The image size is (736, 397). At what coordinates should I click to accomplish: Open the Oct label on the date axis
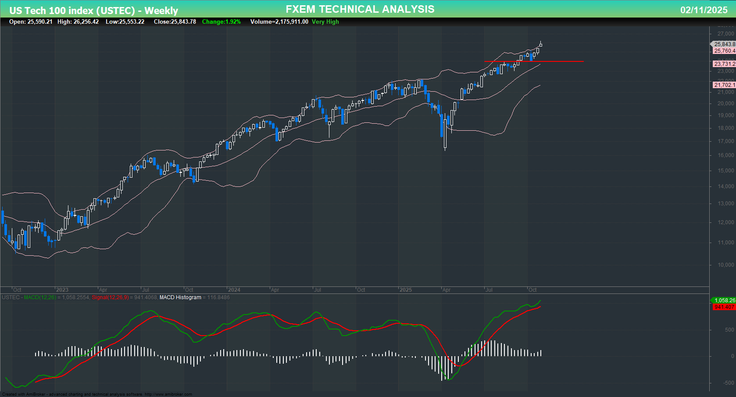[532, 290]
